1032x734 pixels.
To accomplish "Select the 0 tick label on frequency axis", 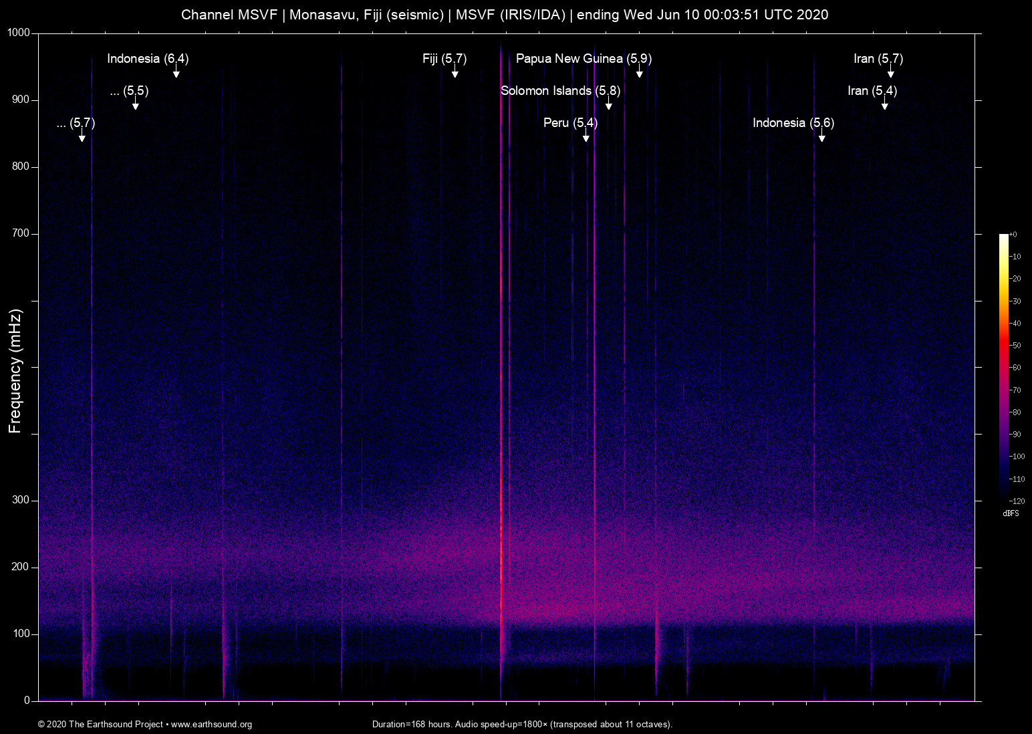I will coord(27,701).
